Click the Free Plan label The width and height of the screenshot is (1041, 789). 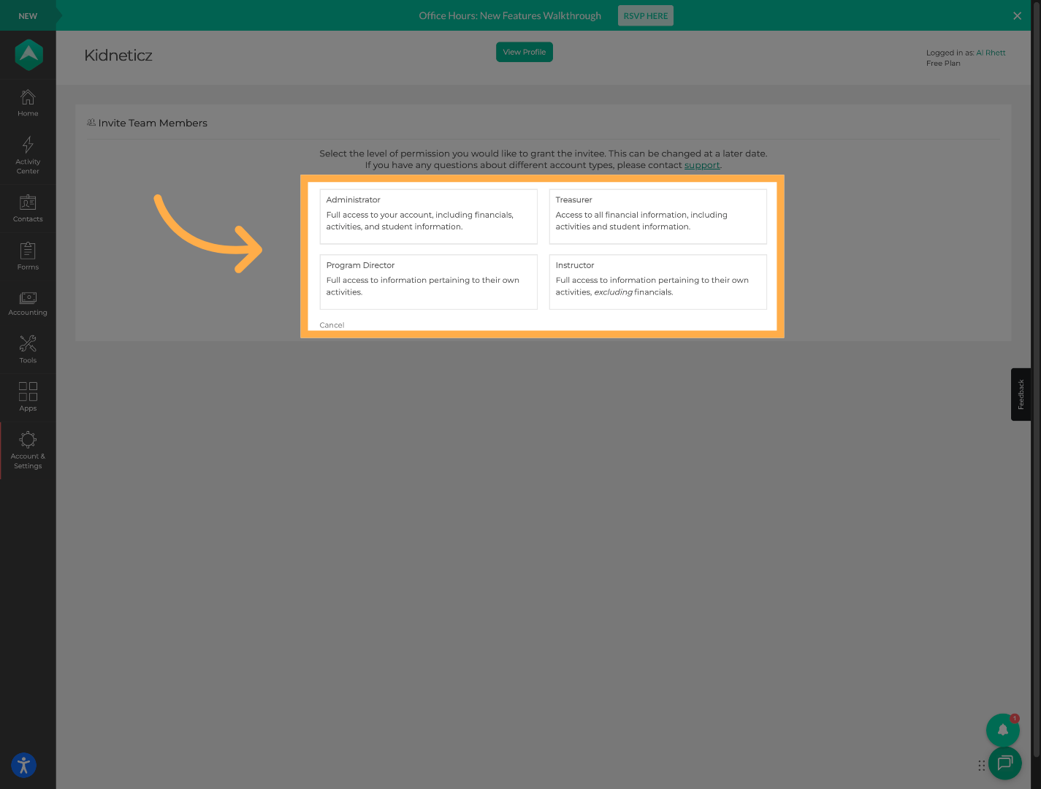tap(943, 64)
